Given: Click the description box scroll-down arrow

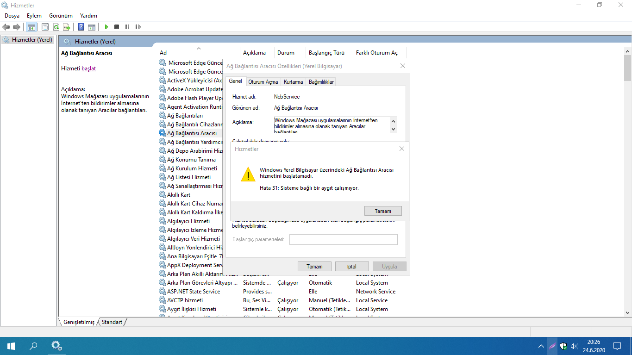Looking at the screenshot, I should point(394,130).
